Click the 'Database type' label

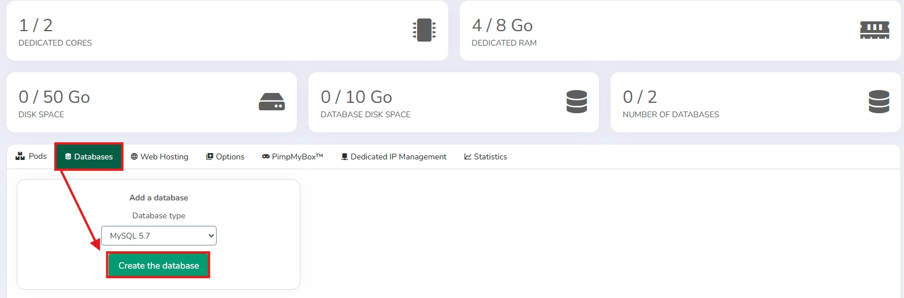[159, 215]
